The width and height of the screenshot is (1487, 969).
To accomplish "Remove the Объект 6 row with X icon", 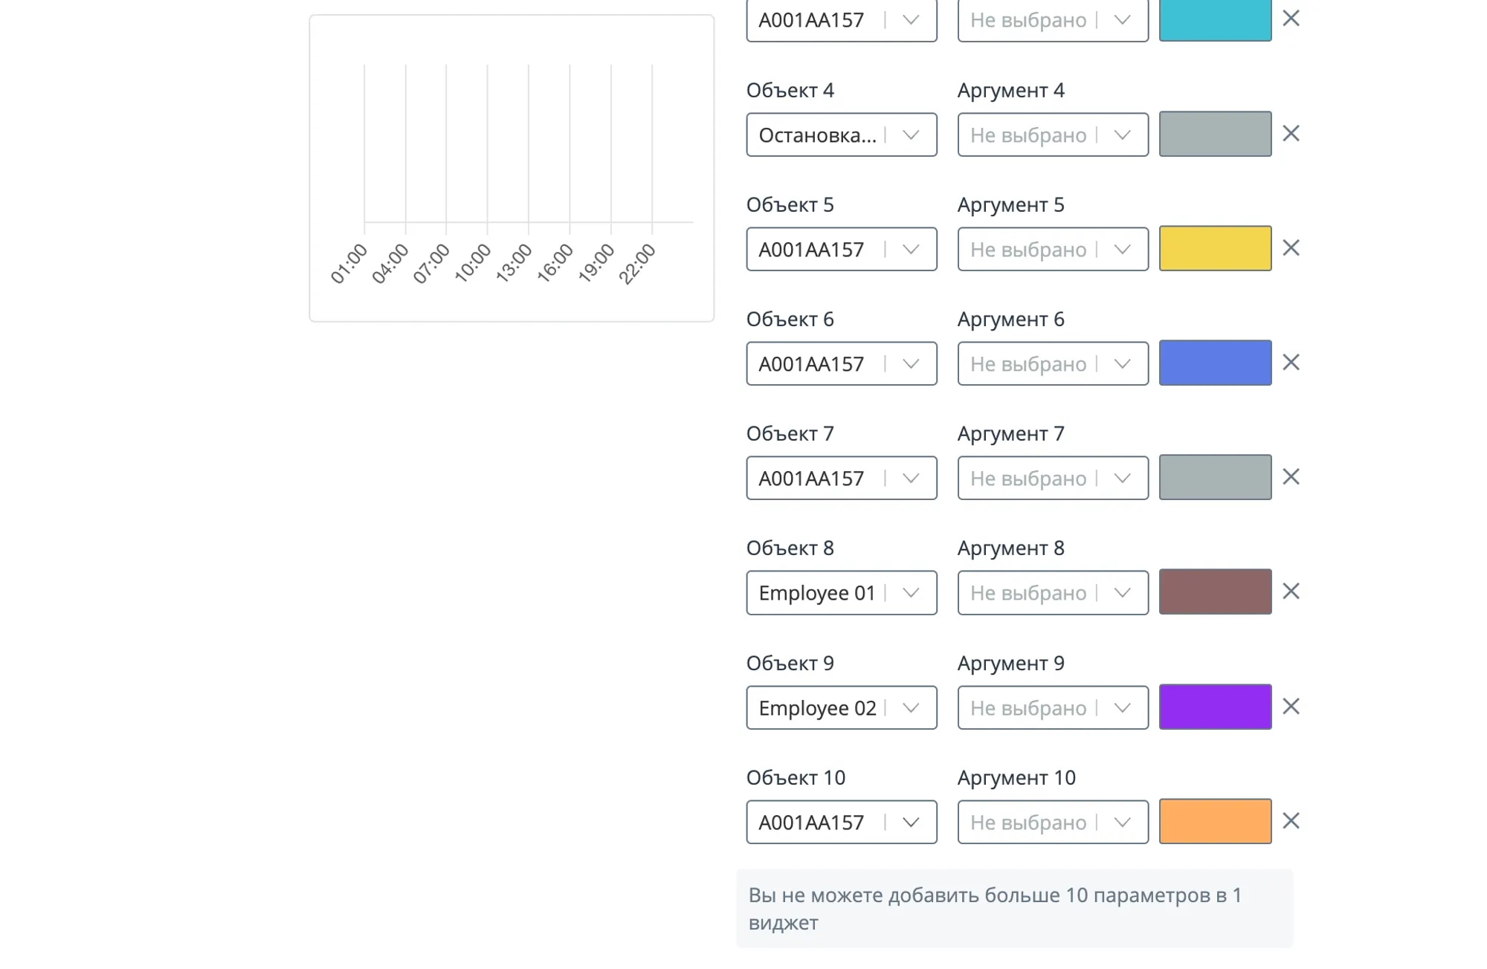I will [x=1291, y=363].
